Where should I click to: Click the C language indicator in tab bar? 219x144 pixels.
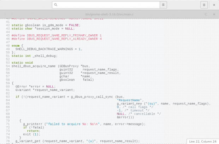coord(206,14)
